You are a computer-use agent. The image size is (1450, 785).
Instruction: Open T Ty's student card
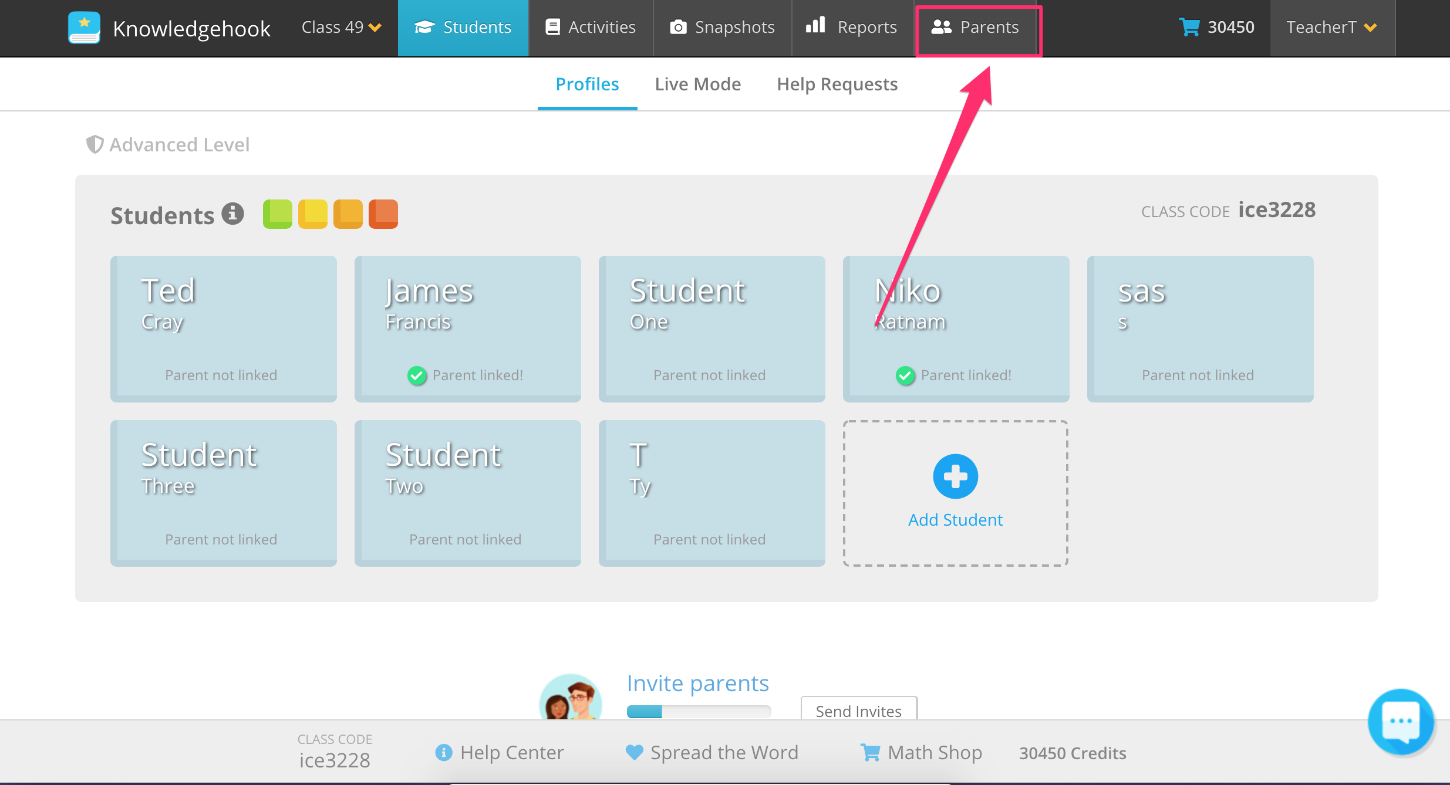[x=712, y=493]
